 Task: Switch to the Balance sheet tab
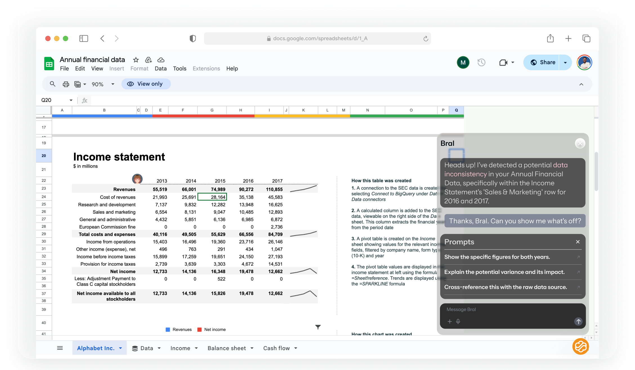(x=227, y=348)
